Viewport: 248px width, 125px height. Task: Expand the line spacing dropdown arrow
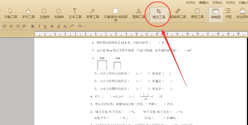pyautogui.click(x=85, y=26)
